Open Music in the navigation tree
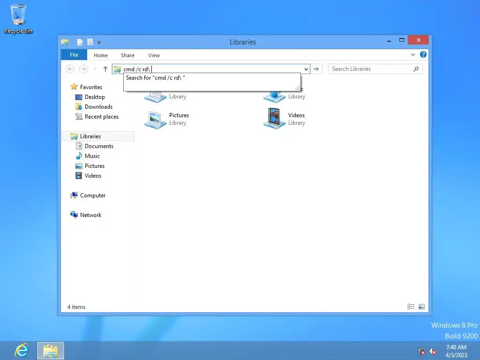Viewport: 480px width, 360px height. [x=92, y=156]
